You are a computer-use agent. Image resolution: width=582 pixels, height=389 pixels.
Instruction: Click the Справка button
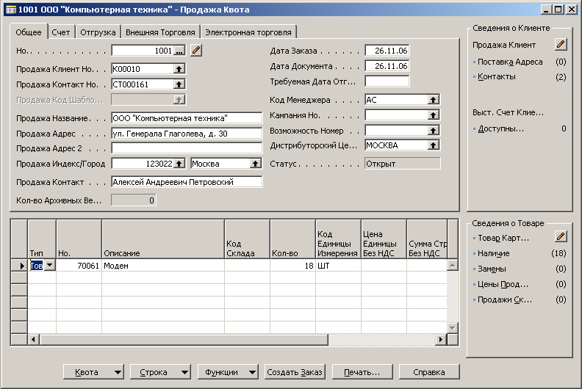(429, 372)
